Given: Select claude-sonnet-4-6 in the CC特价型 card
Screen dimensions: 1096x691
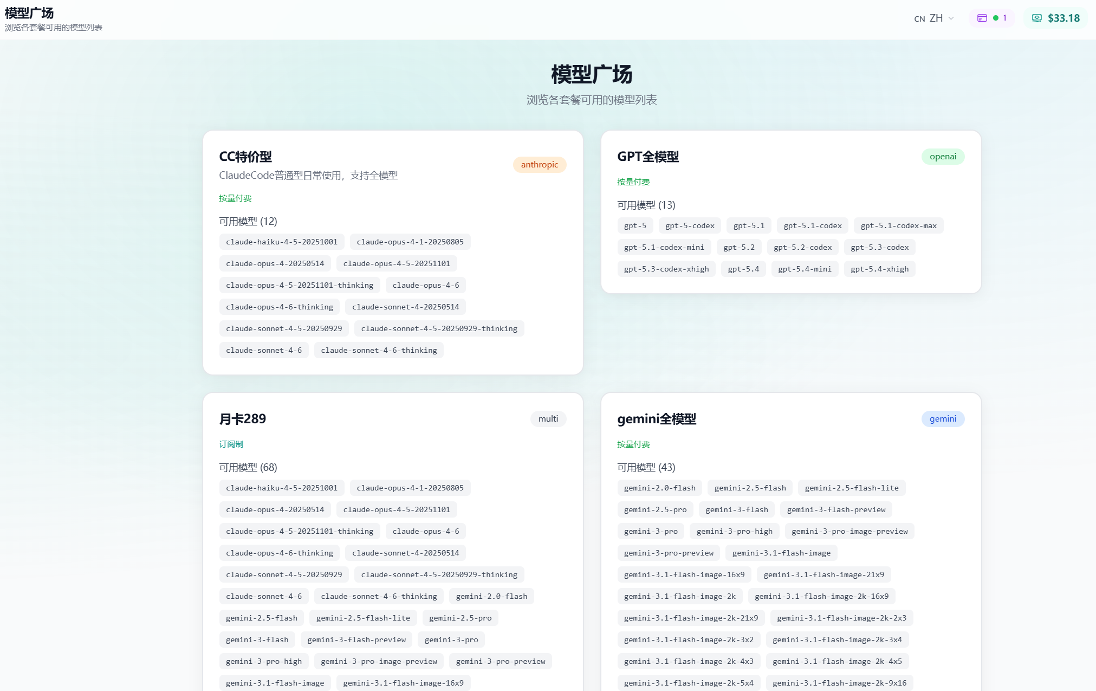Looking at the screenshot, I should [263, 350].
